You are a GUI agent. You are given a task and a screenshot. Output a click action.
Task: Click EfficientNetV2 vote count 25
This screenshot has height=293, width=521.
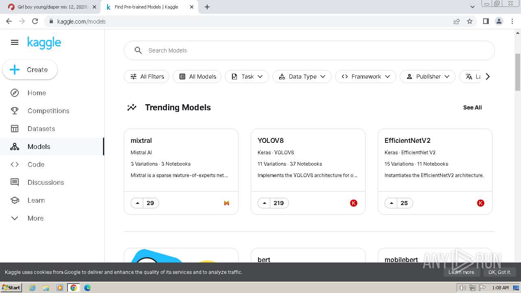tap(404, 203)
